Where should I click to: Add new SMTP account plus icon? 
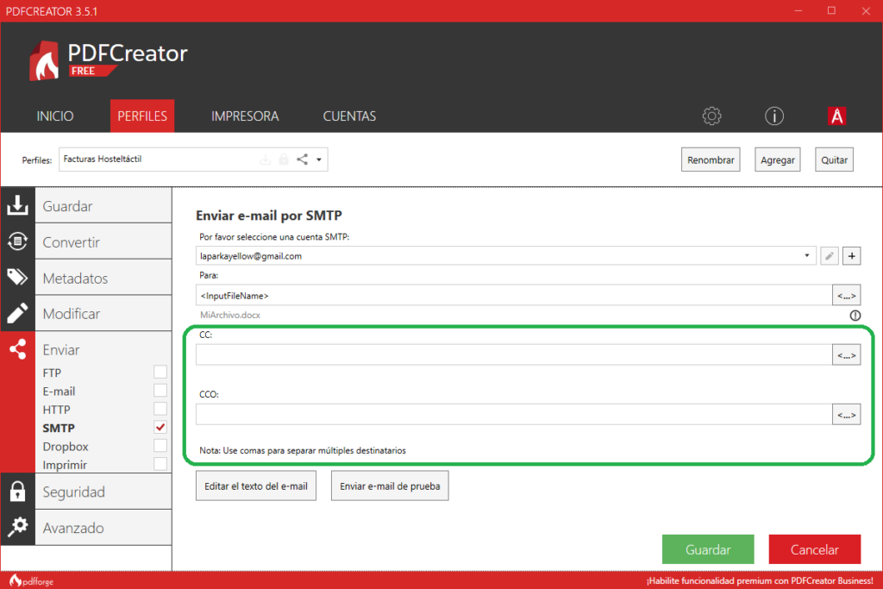tap(852, 256)
